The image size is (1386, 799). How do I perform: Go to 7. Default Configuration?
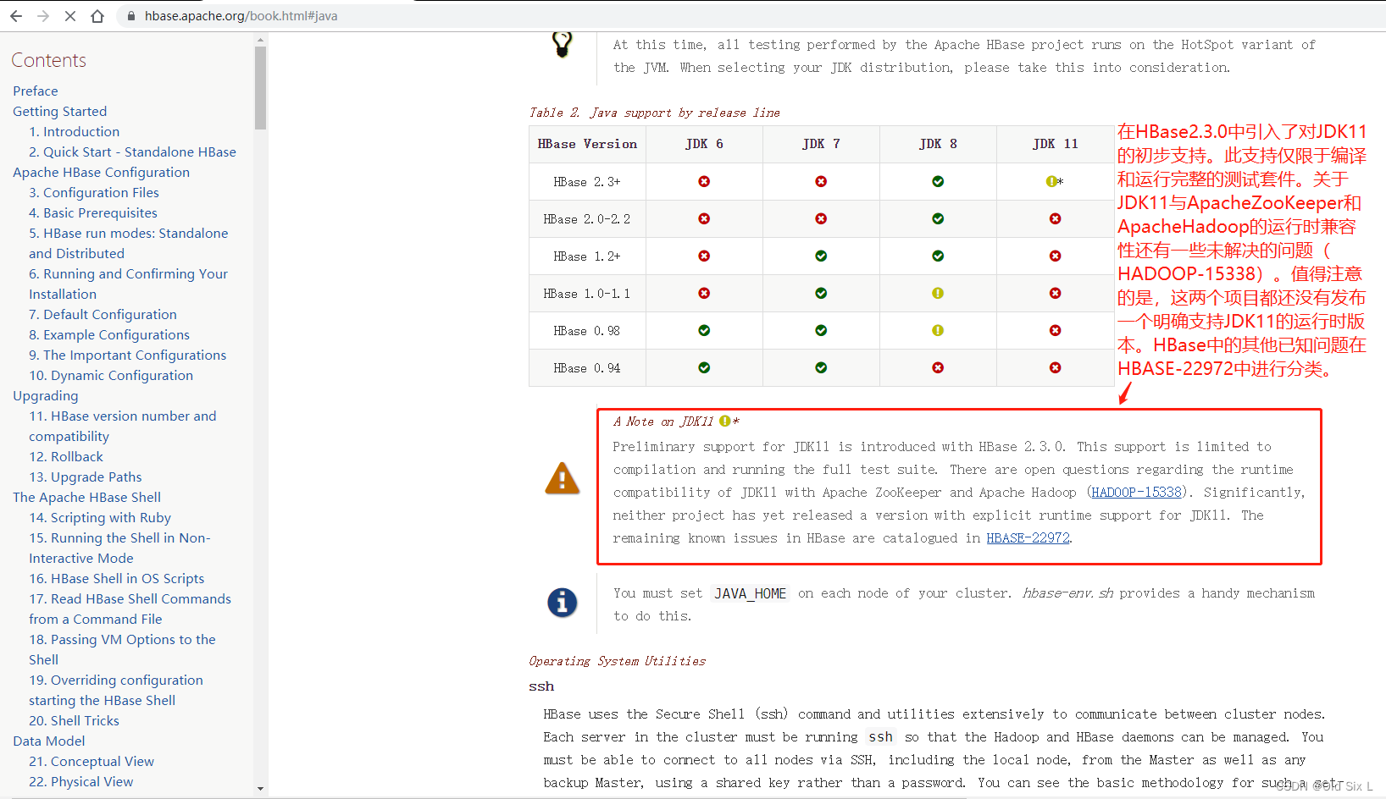[x=103, y=314]
